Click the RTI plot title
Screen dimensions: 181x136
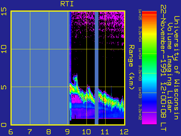click(67, 4)
